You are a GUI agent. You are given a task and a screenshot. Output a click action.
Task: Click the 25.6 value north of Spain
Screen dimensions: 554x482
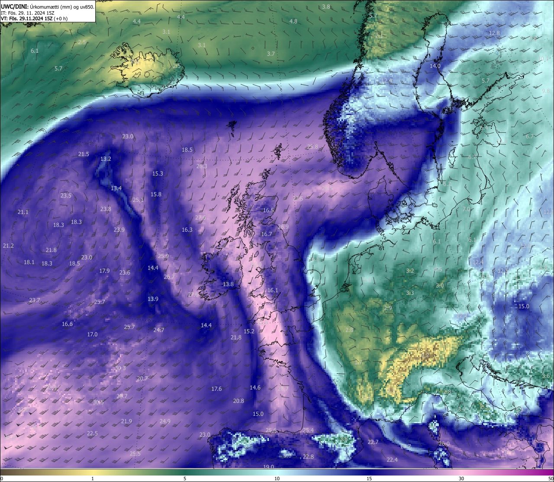pos(271,430)
